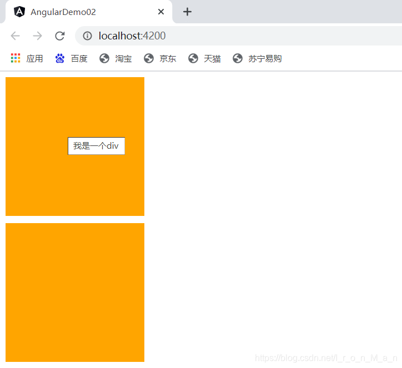This screenshot has width=402, height=368.
Task: Open the 应用 bookmark label
Action: (x=34, y=59)
